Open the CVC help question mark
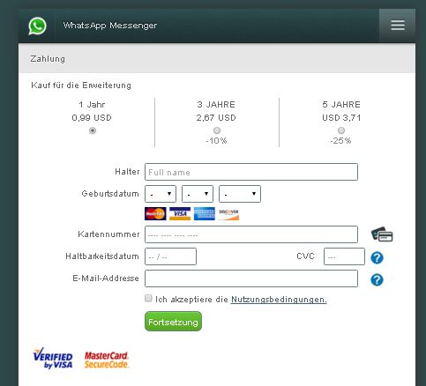The height and width of the screenshot is (386, 426). [377, 257]
